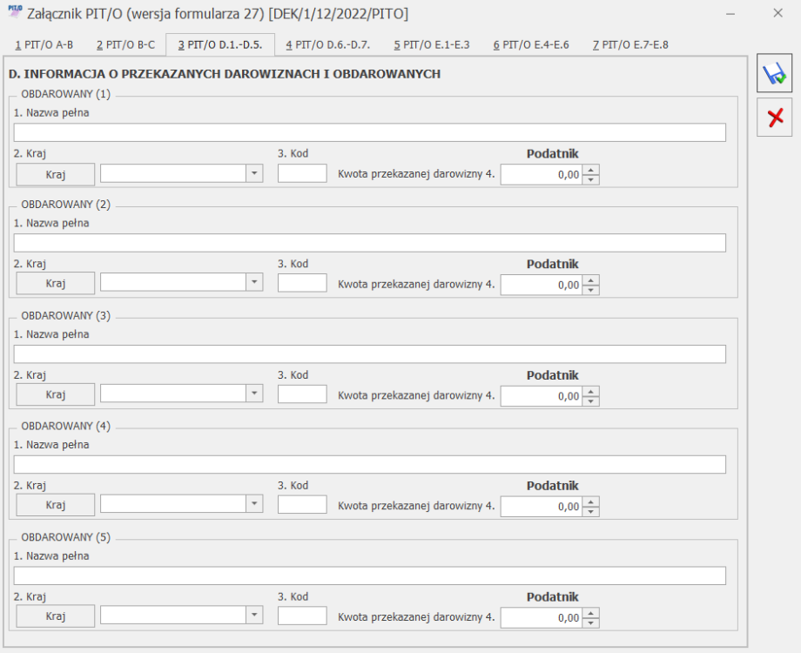The width and height of the screenshot is (801, 653).
Task: Expand the Kraj combo box in Obdarowany (5)
Action: click(x=254, y=615)
